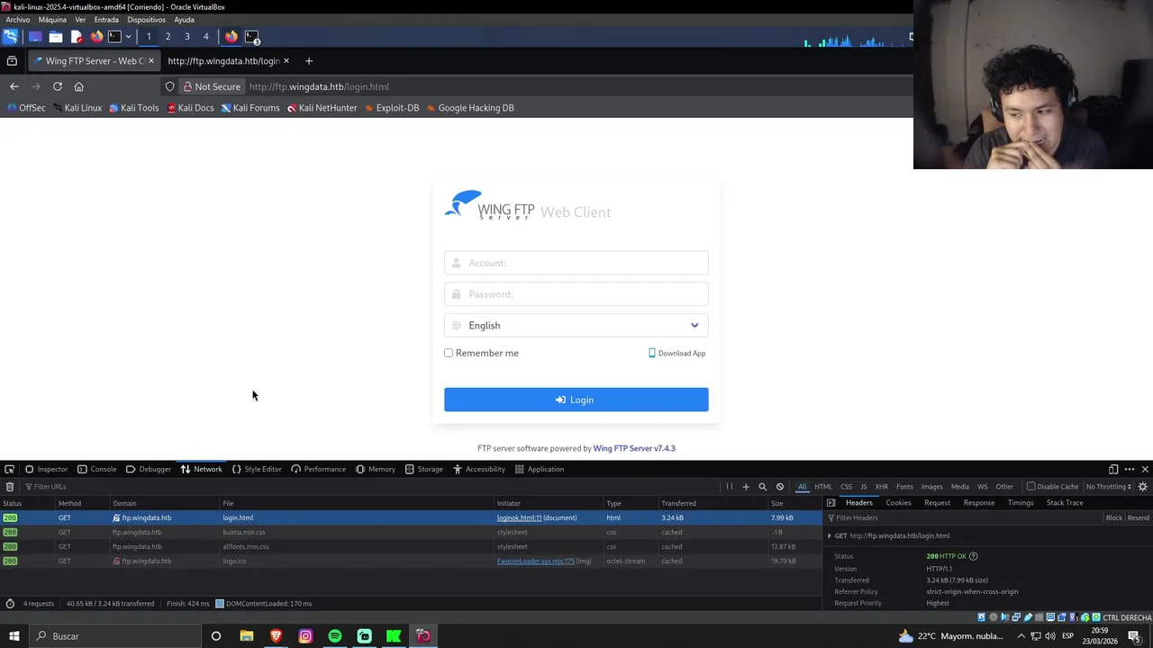Image resolution: width=1153 pixels, height=648 pixels.
Task: Open the Dispositivos VirtualBox menu
Action: coord(146,20)
